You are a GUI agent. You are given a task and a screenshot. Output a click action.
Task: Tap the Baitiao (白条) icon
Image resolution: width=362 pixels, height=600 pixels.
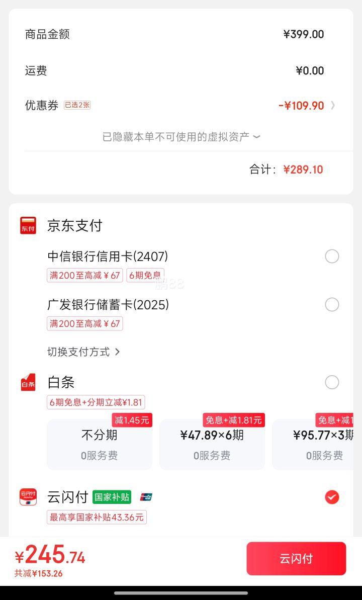coord(28,382)
